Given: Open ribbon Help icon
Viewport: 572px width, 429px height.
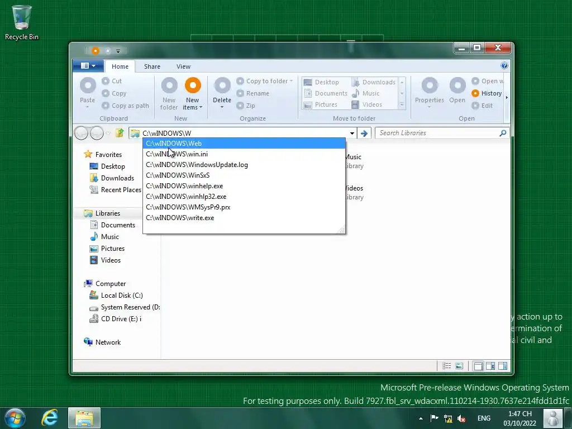Looking at the screenshot, I should coord(504,65).
